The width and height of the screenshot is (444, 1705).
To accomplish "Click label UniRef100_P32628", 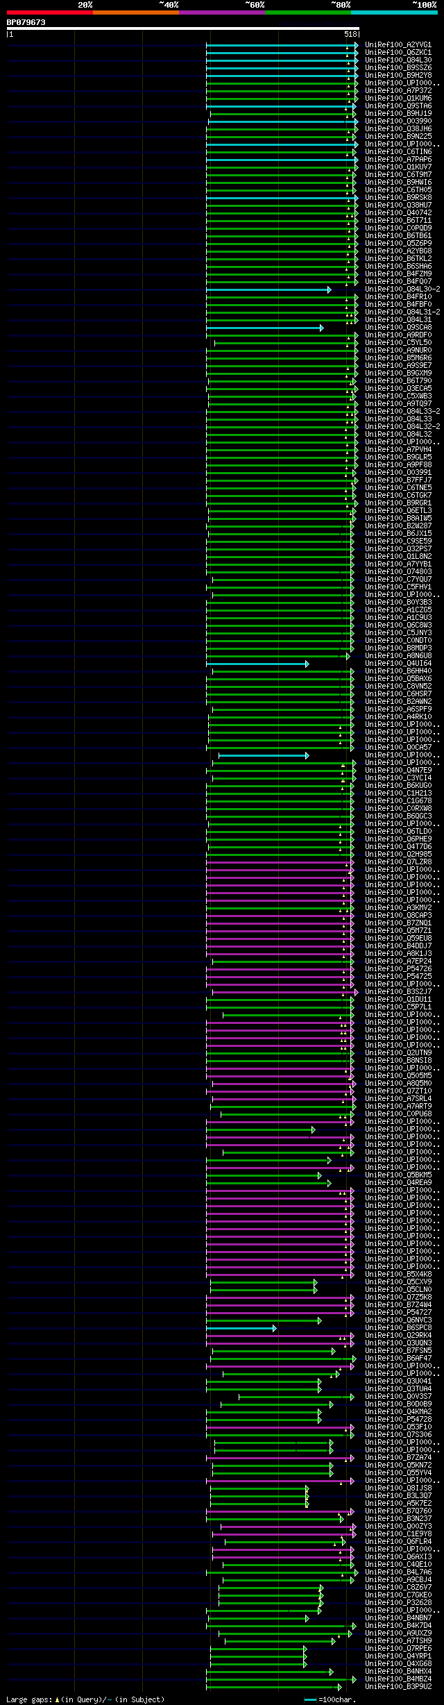I will (398, 1603).
